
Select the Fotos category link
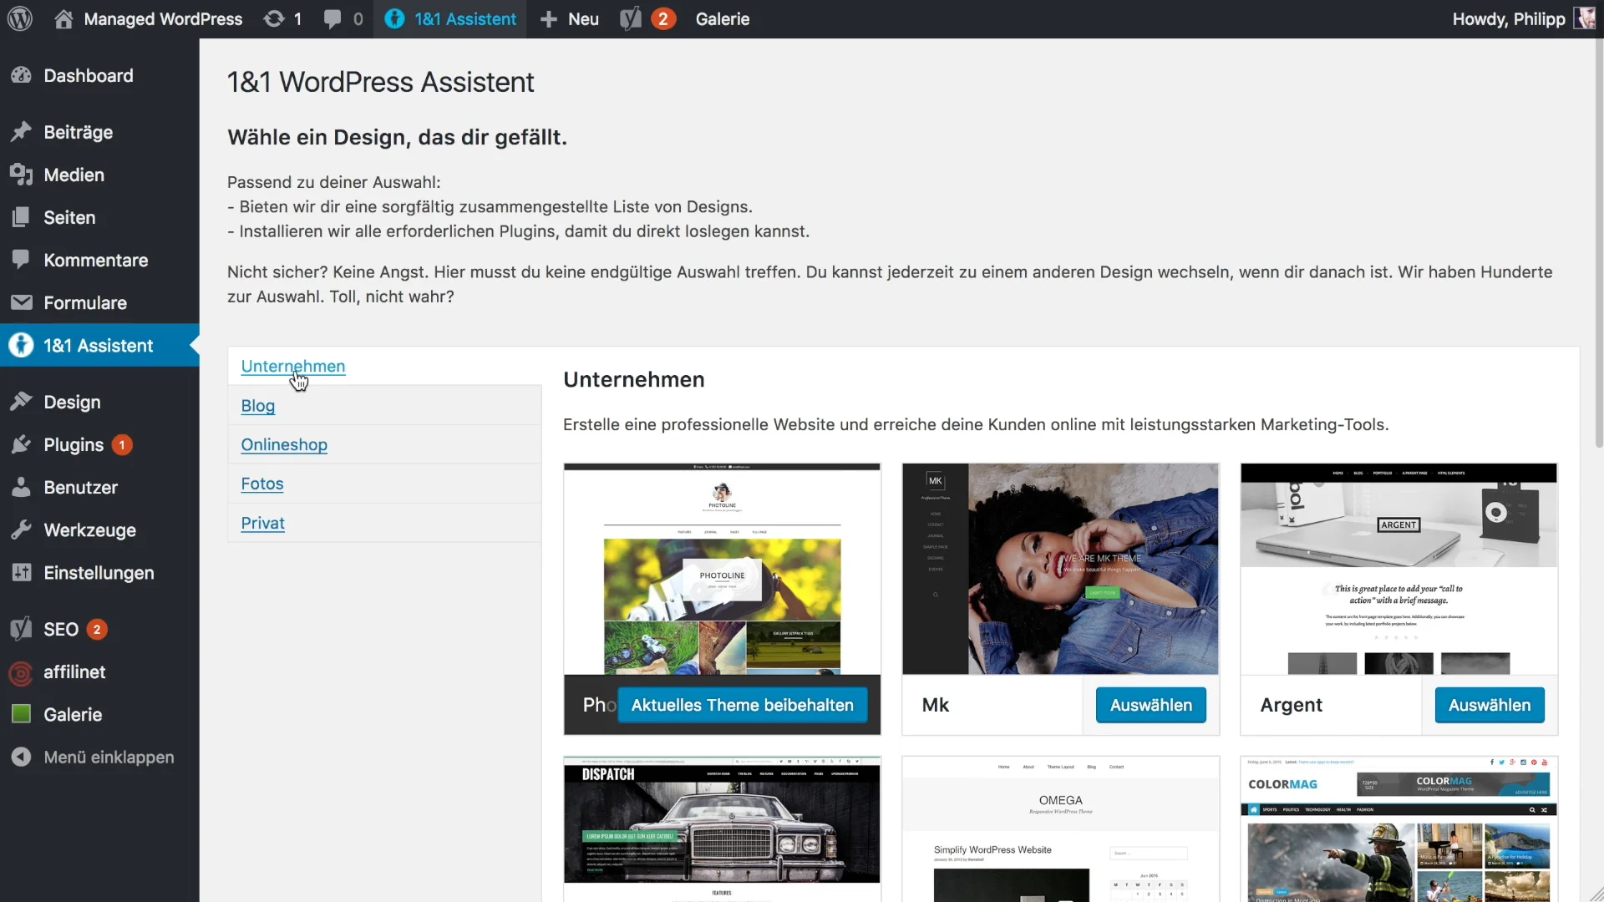point(261,484)
